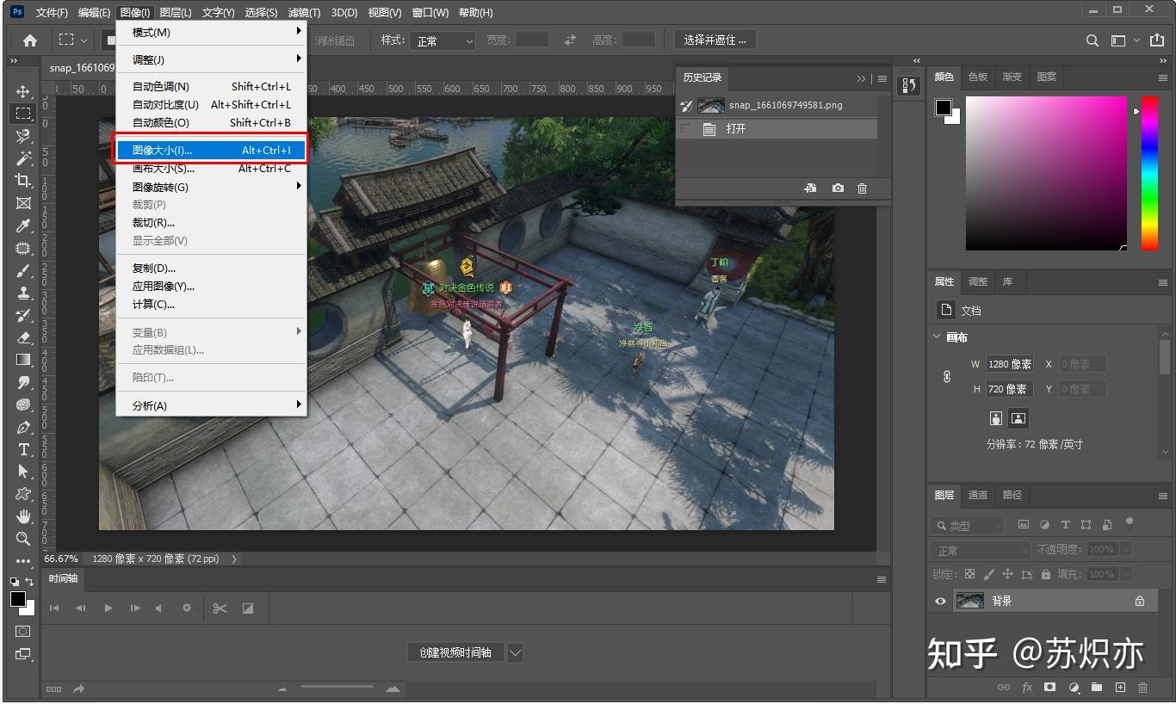Select the Smudge tool

click(23, 382)
